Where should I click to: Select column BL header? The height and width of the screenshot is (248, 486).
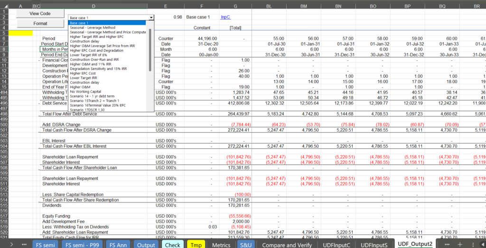click(270, 6)
